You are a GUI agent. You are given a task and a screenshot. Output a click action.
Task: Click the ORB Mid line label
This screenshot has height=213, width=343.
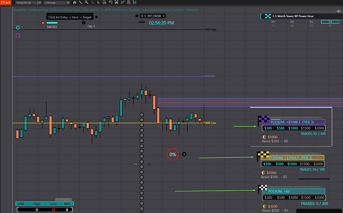click(x=210, y=76)
